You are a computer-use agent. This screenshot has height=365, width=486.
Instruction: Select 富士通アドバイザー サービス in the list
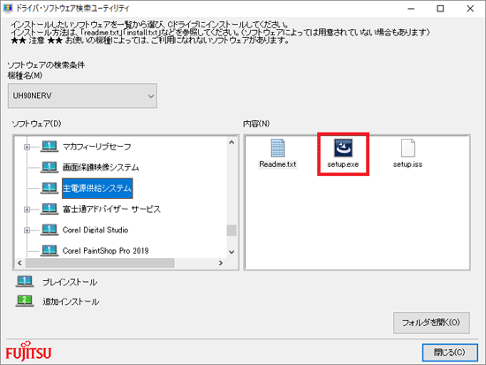coord(111,209)
